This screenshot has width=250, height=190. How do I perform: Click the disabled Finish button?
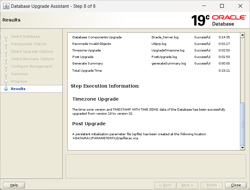click(212, 185)
